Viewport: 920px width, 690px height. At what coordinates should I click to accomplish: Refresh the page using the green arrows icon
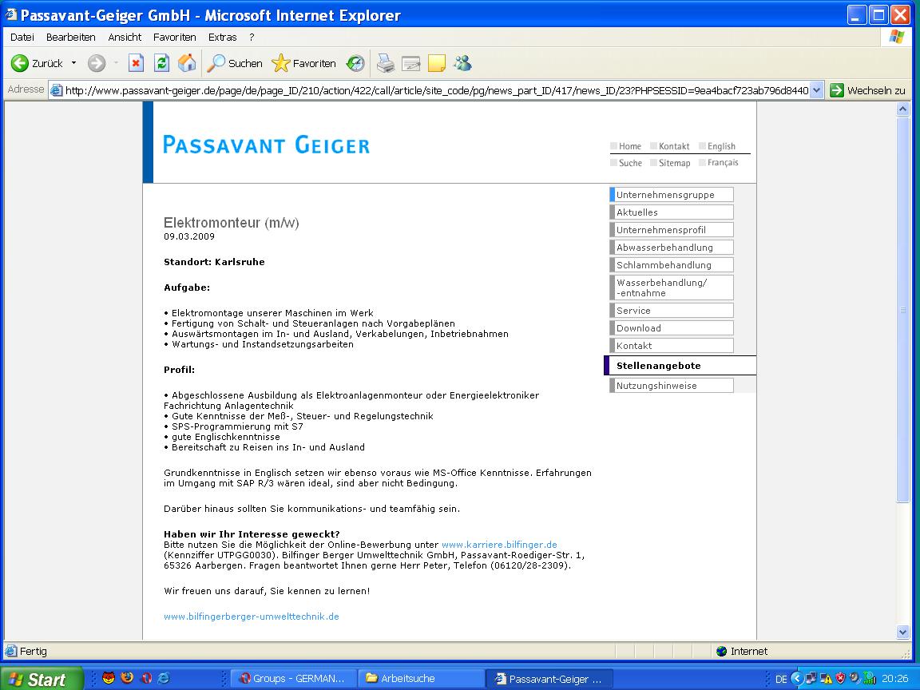click(162, 63)
